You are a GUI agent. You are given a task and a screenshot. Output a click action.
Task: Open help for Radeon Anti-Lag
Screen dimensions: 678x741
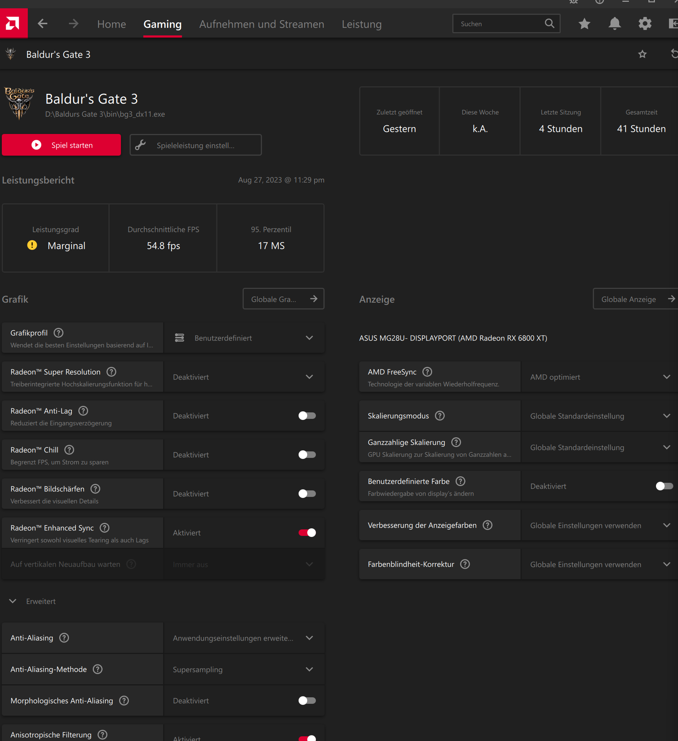(83, 411)
